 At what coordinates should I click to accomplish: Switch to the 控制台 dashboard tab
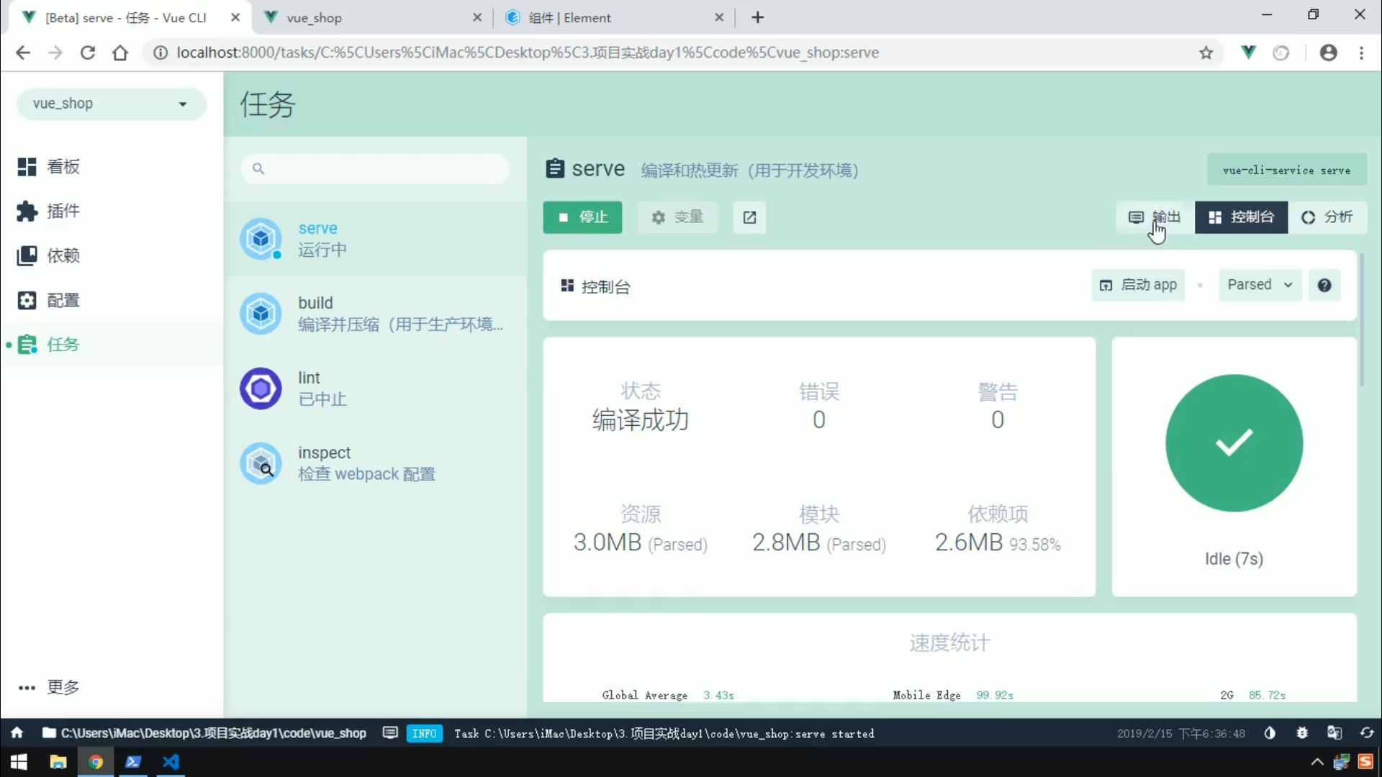[1241, 217]
